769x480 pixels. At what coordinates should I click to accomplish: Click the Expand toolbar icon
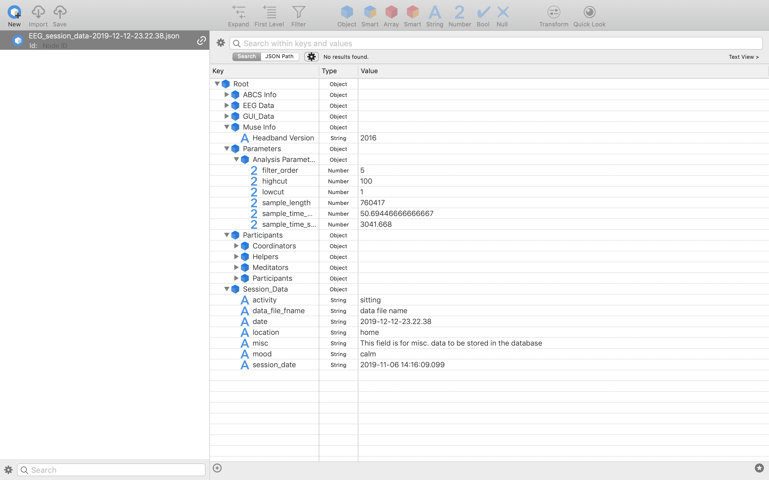tap(238, 12)
